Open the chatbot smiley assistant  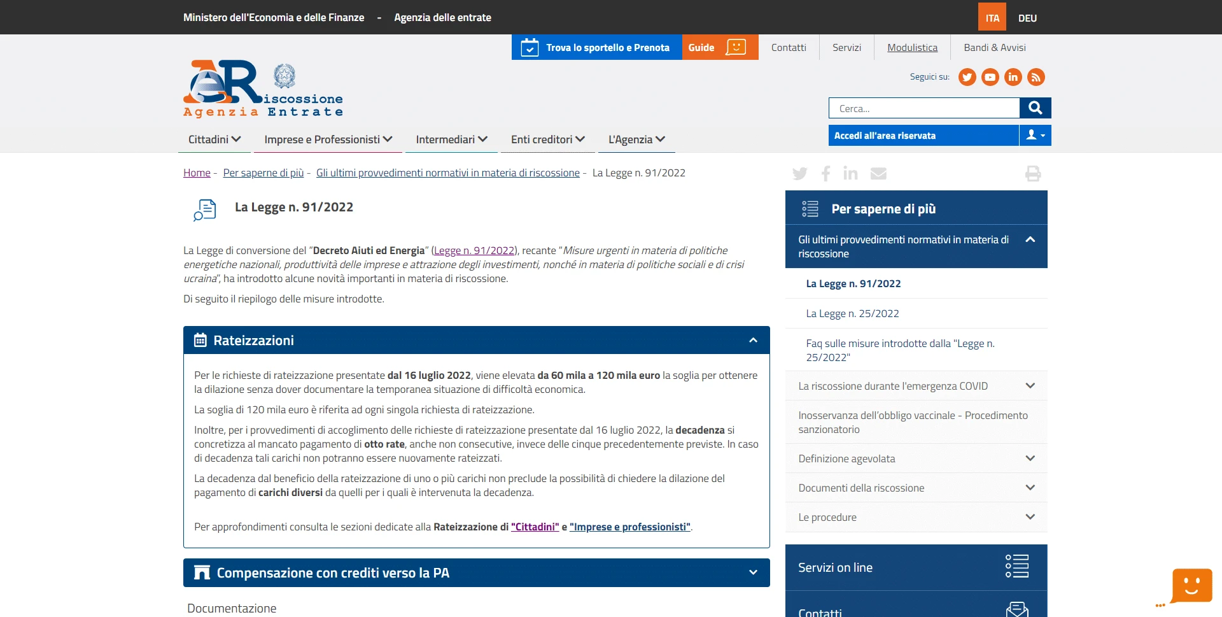1191,585
